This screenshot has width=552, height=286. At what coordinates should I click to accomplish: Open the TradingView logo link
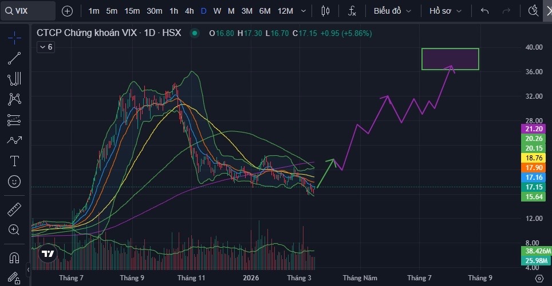click(48, 253)
